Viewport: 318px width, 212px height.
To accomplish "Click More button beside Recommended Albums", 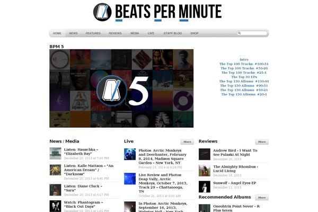I will pyautogui.click(x=262, y=197).
